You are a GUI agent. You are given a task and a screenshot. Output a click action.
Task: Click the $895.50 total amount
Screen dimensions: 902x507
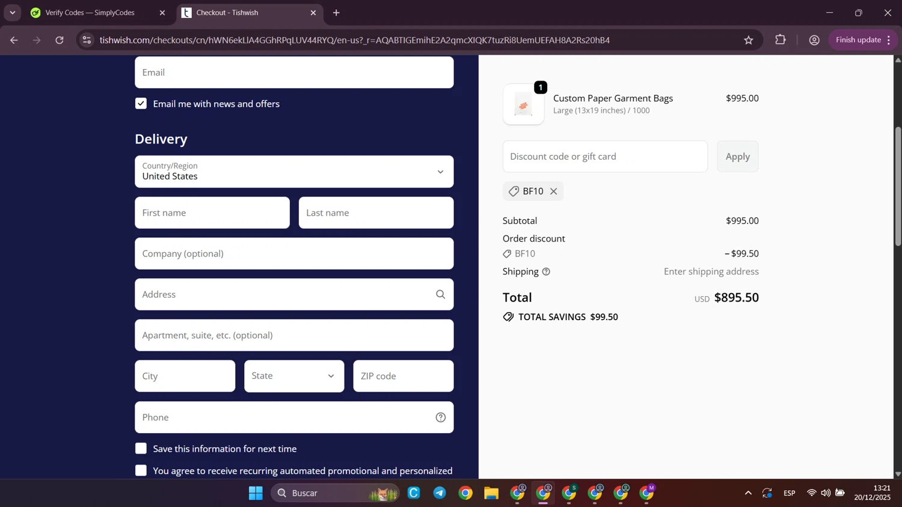736,297
